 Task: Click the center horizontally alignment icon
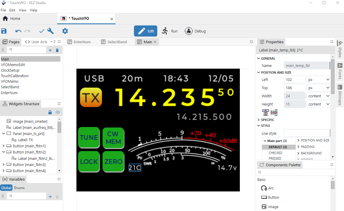click(266, 113)
